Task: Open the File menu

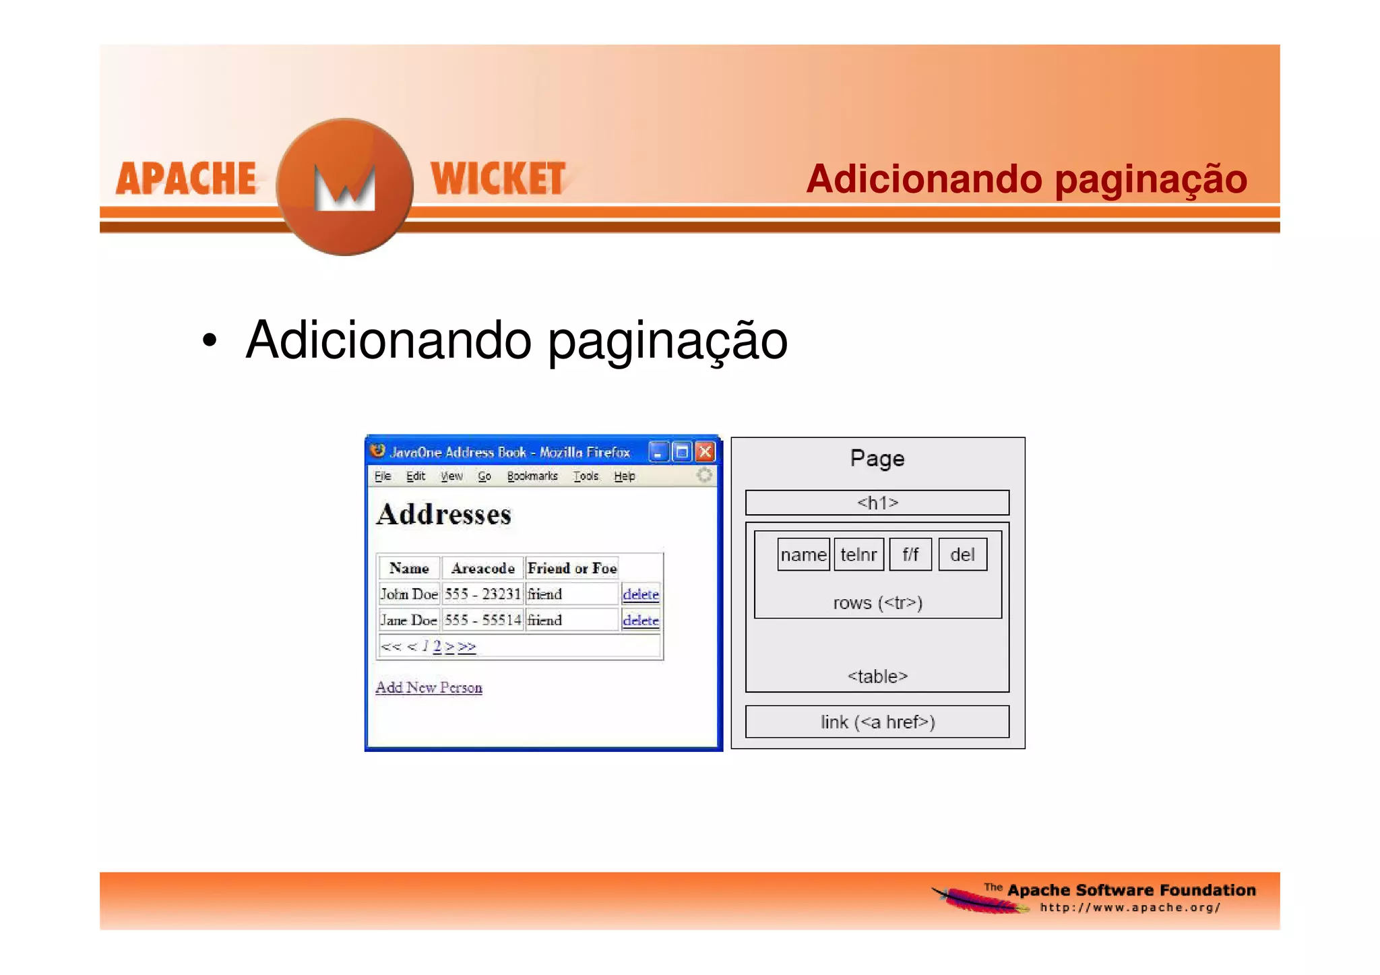Action: point(383,476)
